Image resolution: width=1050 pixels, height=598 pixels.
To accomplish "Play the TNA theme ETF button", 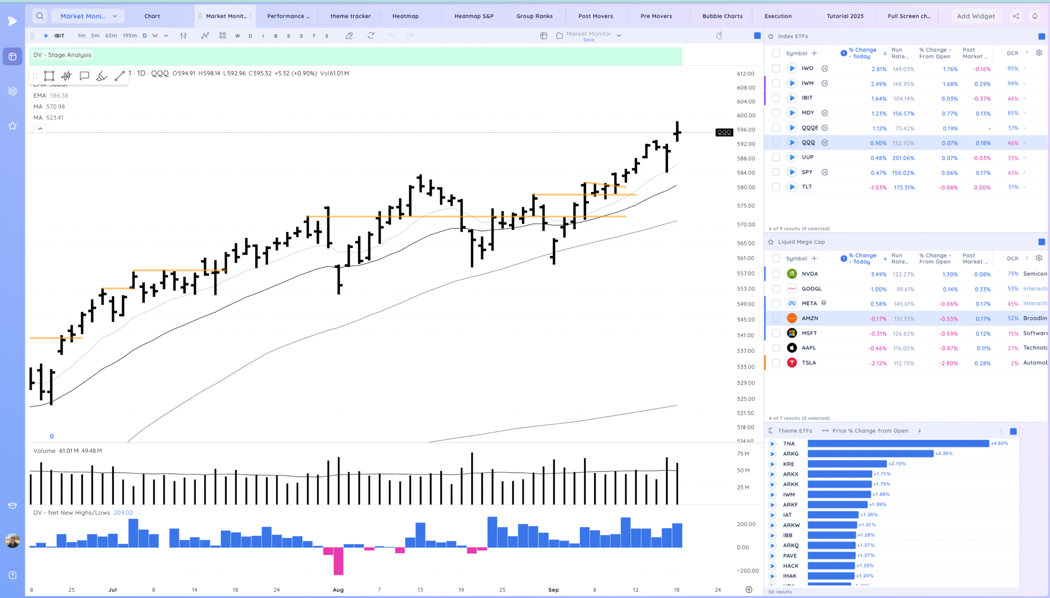I will (772, 443).
